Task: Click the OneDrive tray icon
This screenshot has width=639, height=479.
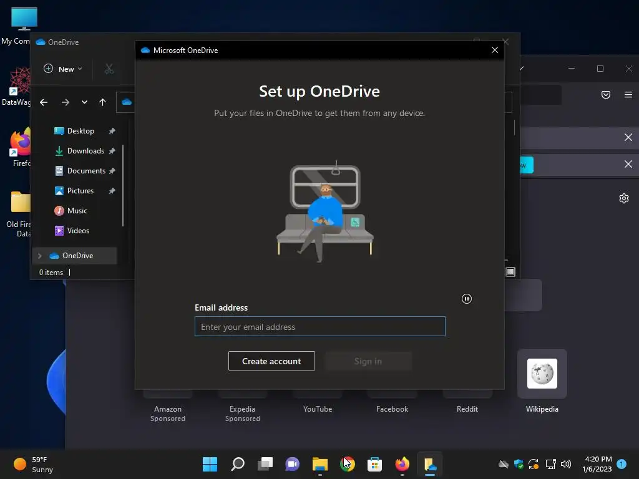Action: tap(504, 464)
